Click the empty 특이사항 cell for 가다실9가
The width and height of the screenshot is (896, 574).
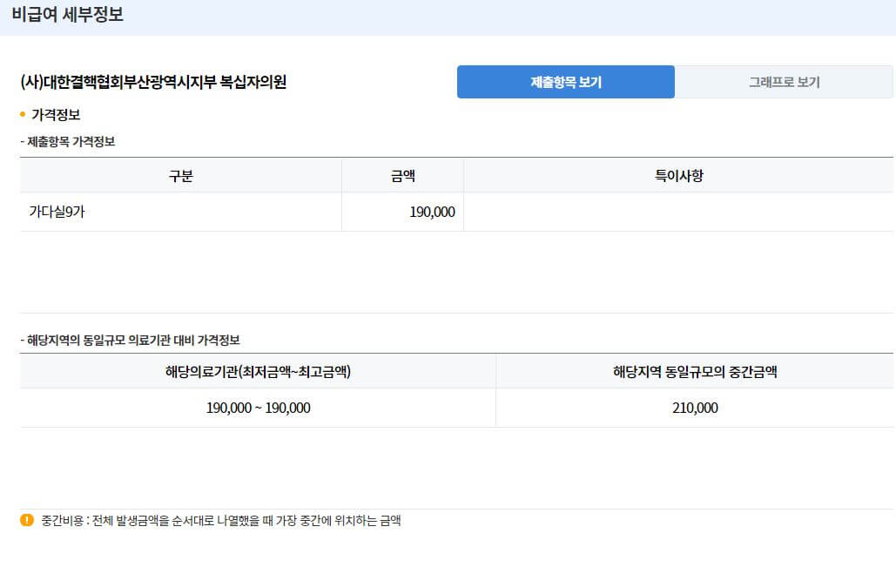[678, 211]
